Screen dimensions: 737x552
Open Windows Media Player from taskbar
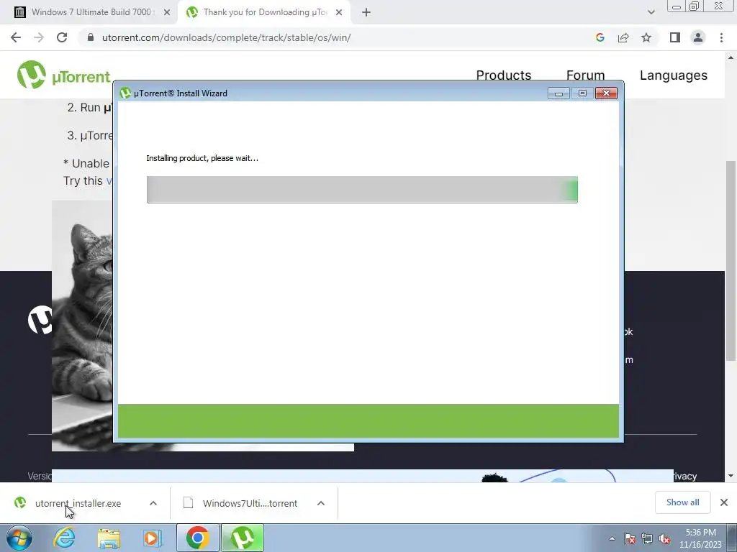153,538
